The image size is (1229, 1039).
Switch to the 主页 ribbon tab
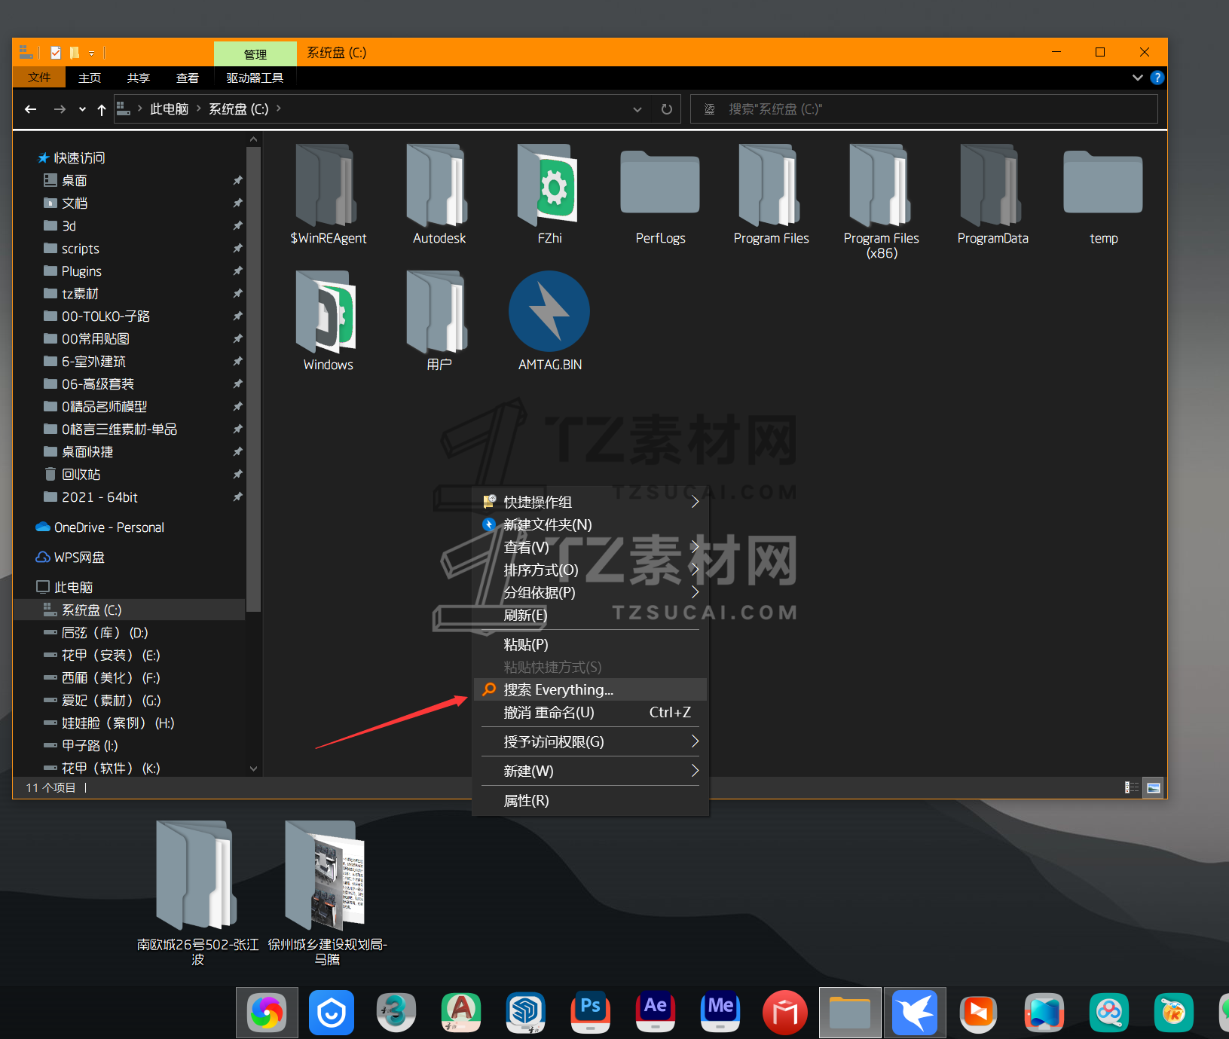point(90,78)
